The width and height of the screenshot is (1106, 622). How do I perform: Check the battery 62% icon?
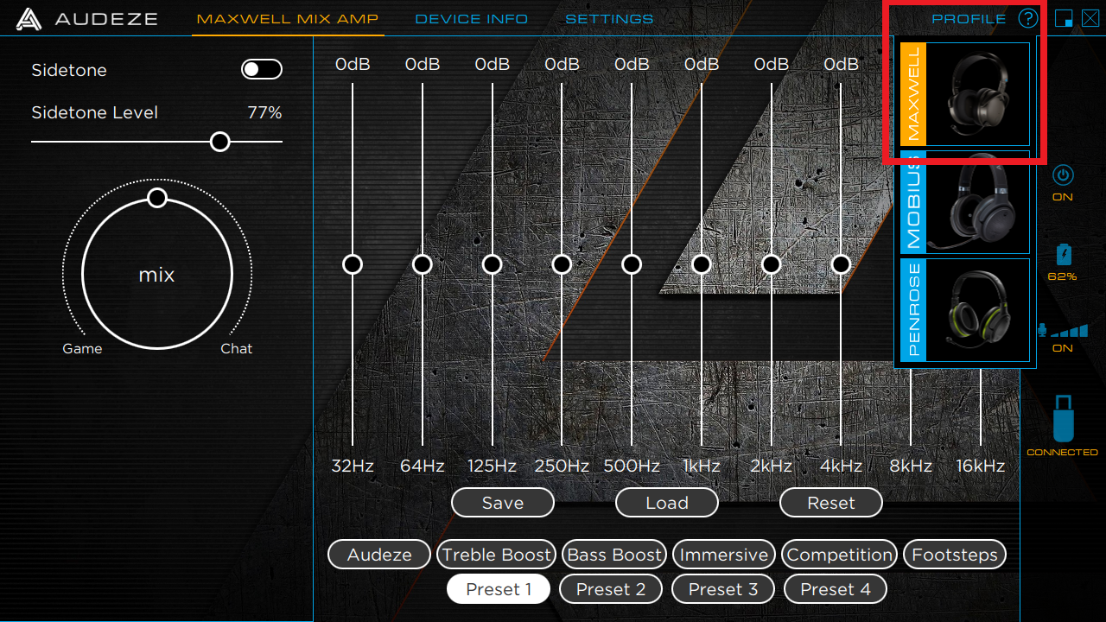pyautogui.click(x=1063, y=255)
